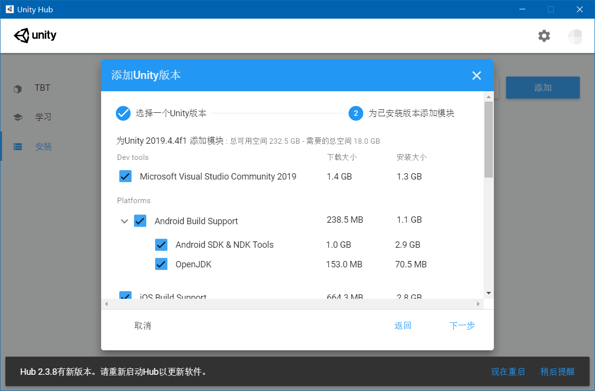Click the 为已安装版本添加模块 step label
The height and width of the screenshot is (391, 595).
[x=411, y=113]
